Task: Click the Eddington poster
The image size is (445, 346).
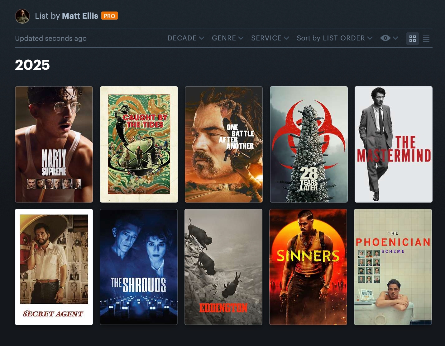Action: [223, 267]
